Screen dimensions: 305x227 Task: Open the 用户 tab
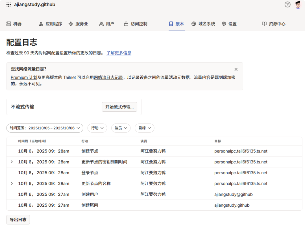tap(106, 24)
